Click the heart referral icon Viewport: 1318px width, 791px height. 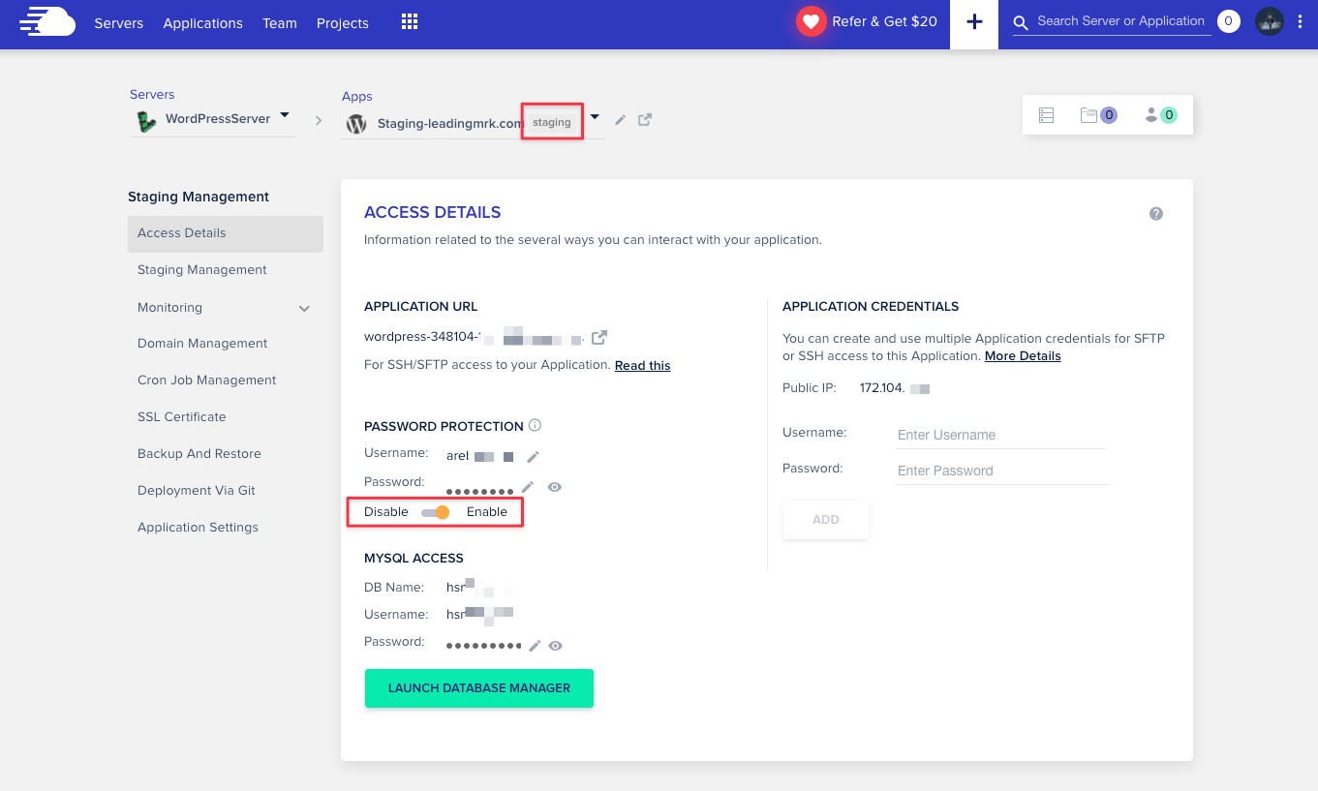click(x=812, y=21)
